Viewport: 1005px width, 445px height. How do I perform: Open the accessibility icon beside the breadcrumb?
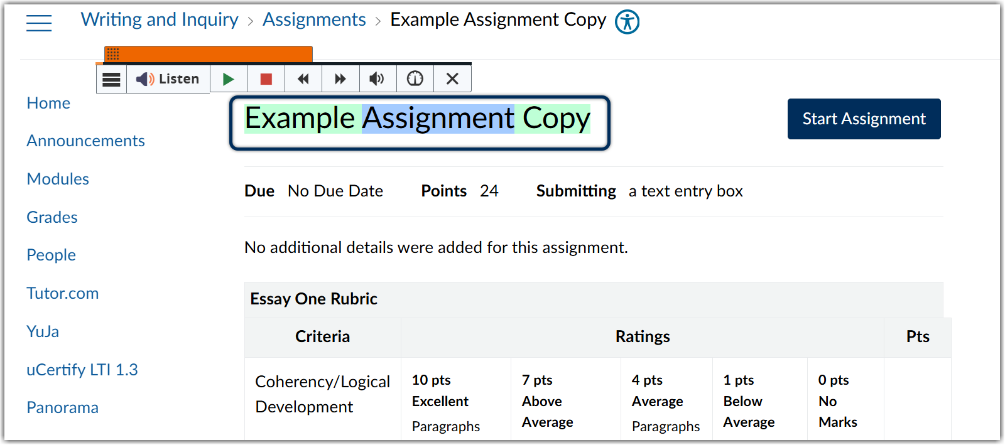[x=627, y=22]
